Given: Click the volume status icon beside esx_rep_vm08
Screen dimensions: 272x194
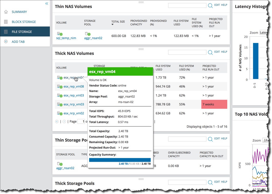Looking at the screenshot, I should pyautogui.click(x=60, y=86).
